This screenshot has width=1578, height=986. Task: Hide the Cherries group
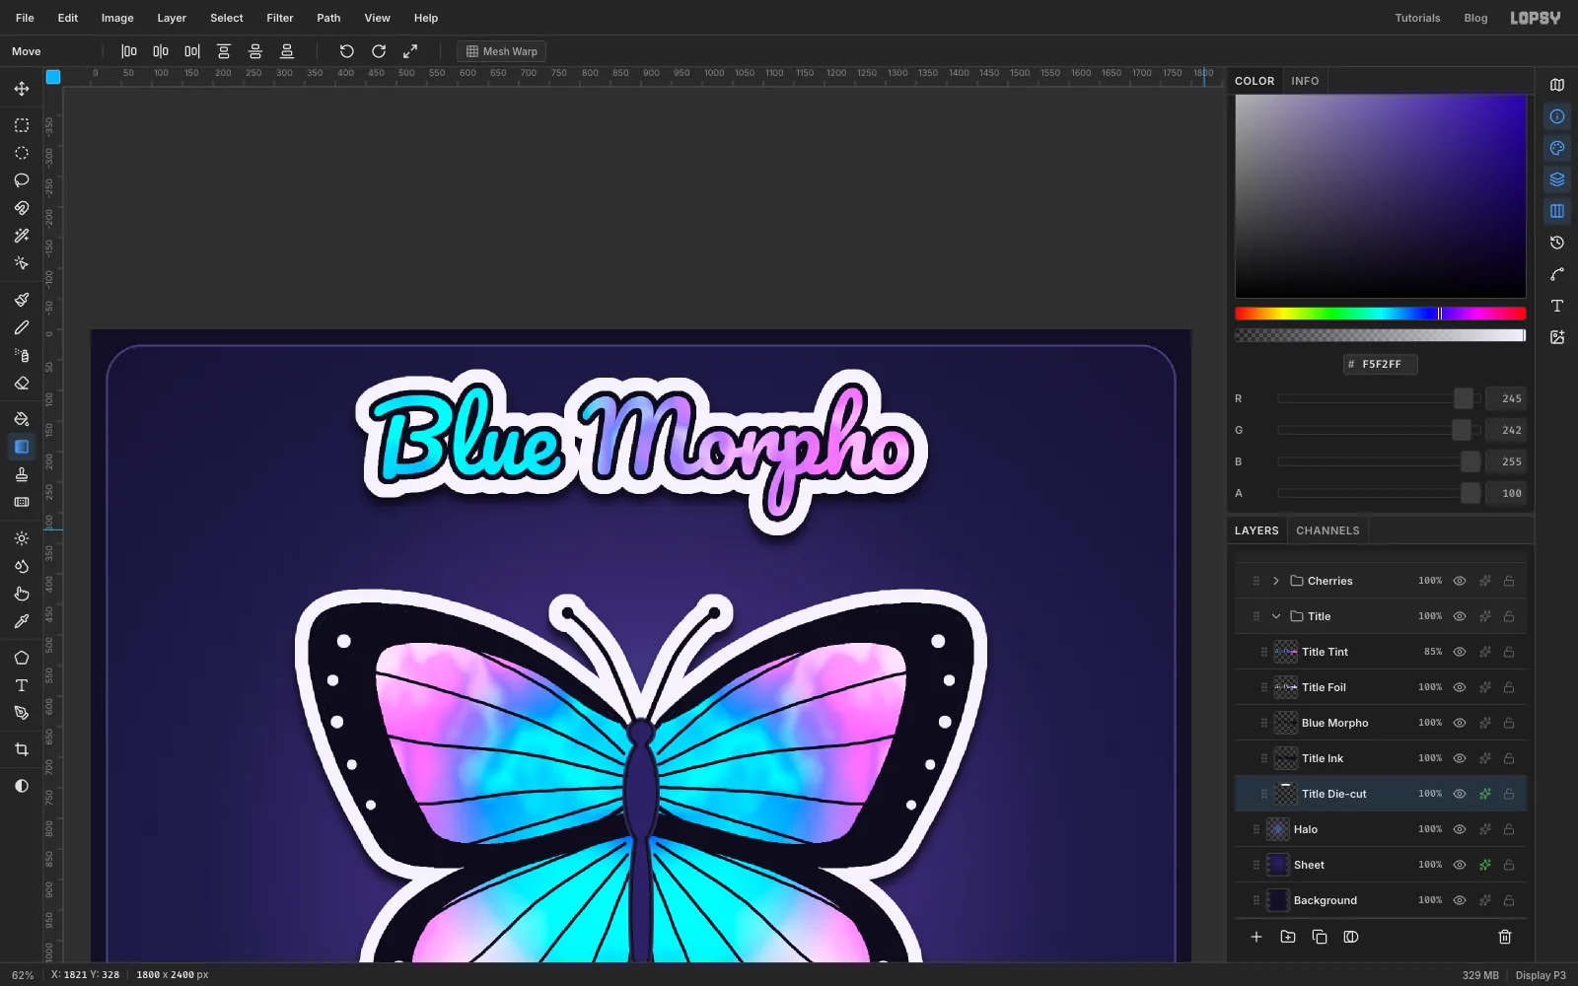1460,581
